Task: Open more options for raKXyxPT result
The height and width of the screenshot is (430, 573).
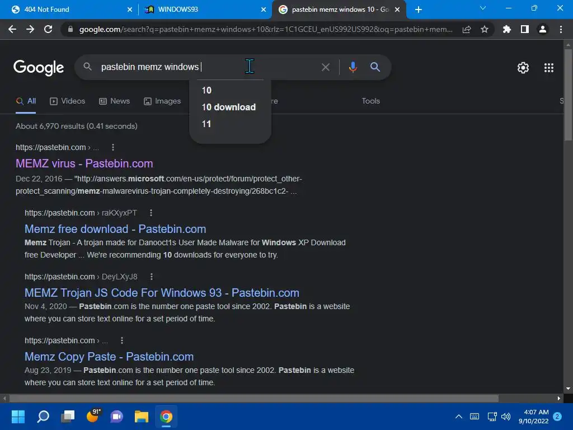Action: (x=151, y=213)
